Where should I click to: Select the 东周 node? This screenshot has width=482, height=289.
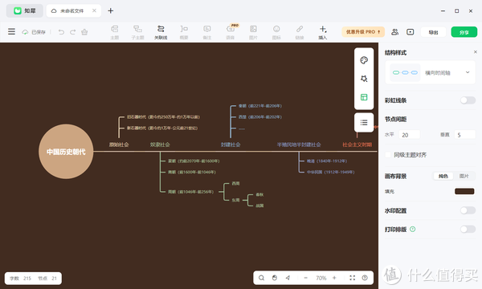tap(235, 200)
